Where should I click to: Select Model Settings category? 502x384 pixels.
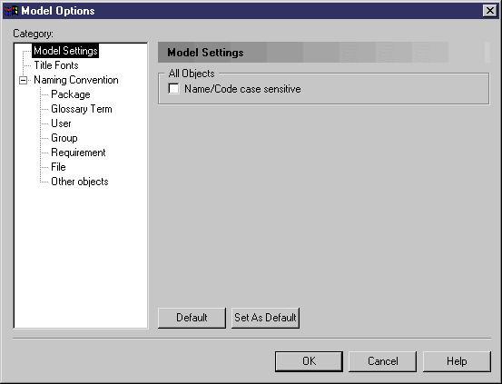65,51
